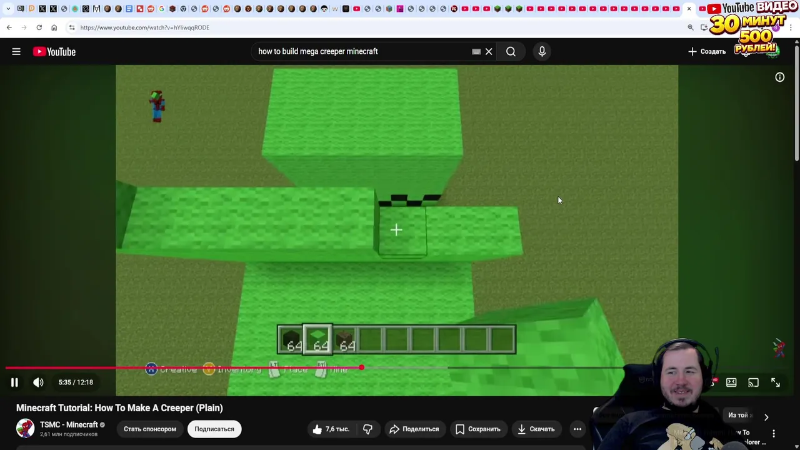Open the video info cards icon
This screenshot has height=450, width=800.
[780, 77]
